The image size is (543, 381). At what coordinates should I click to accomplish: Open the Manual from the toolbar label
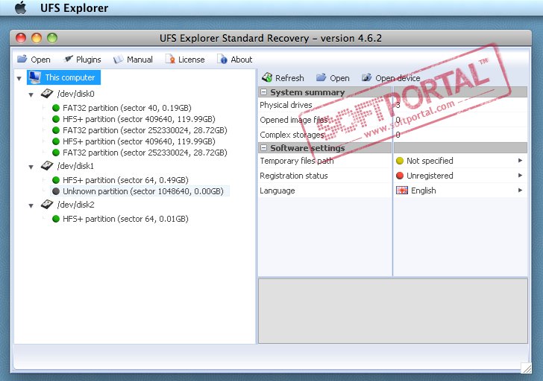tap(139, 60)
